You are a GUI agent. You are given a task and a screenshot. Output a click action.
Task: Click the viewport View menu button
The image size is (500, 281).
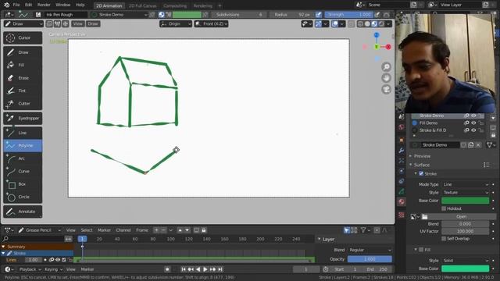click(77, 24)
